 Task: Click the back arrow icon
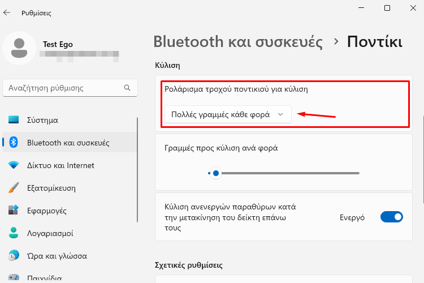pos(7,12)
